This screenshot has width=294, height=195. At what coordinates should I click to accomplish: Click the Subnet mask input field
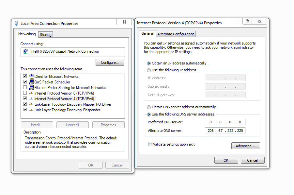pyautogui.click(x=225, y=86)
